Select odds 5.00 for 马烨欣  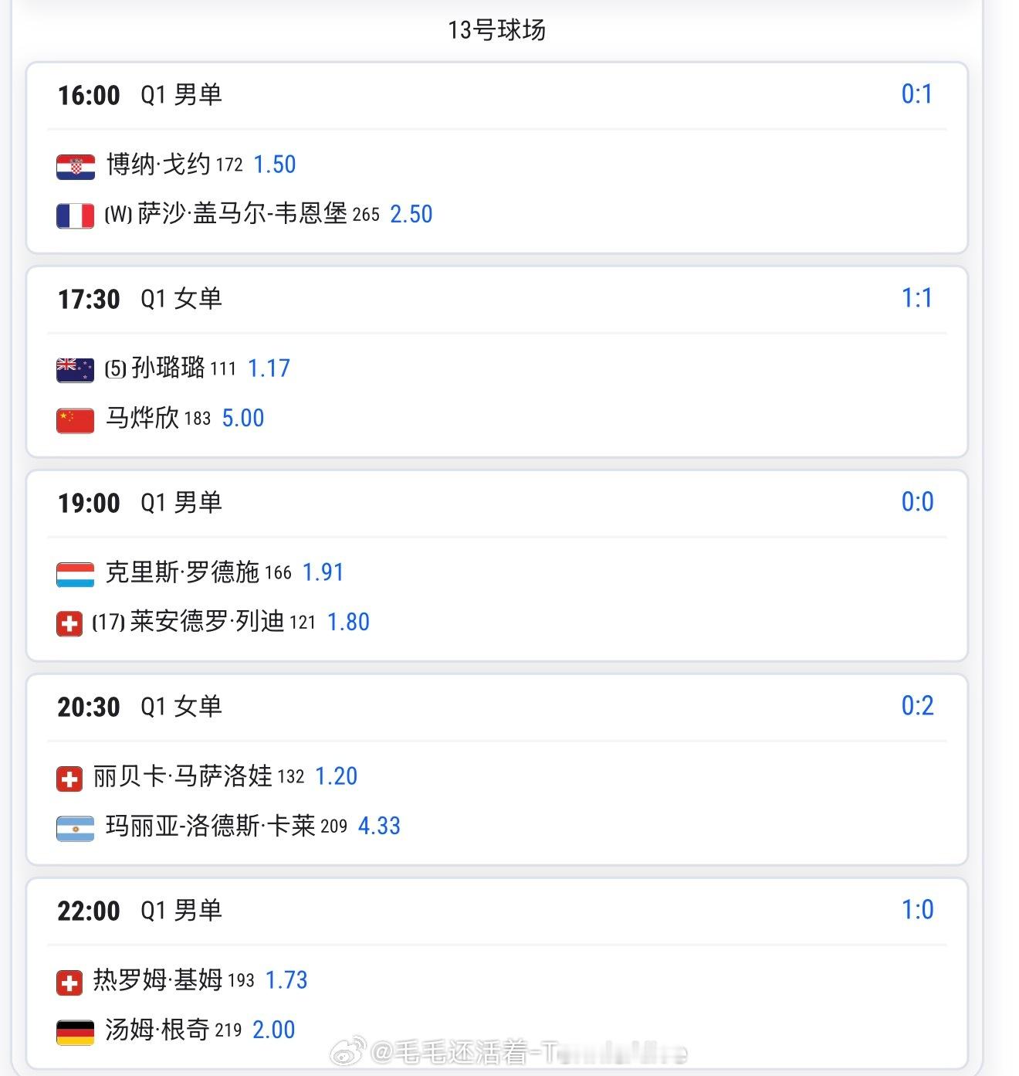(x=243, y=419)
